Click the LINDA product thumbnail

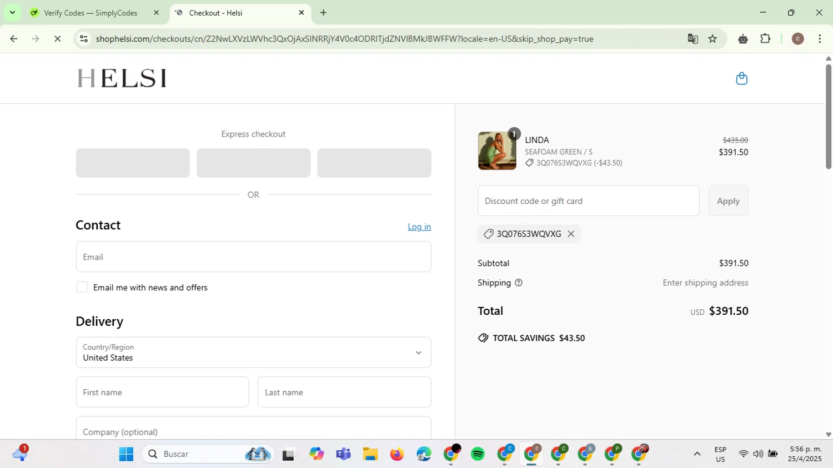[x=497, y=150]
